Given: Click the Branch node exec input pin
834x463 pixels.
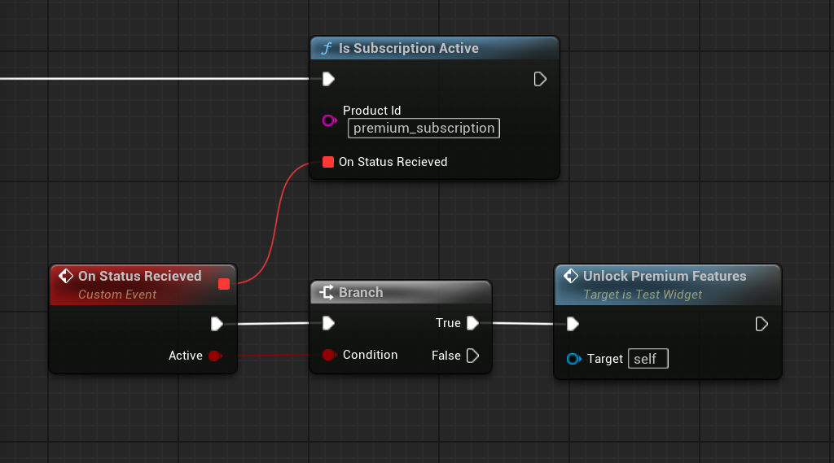Looking at the screenshot, I should coord(328,324).
